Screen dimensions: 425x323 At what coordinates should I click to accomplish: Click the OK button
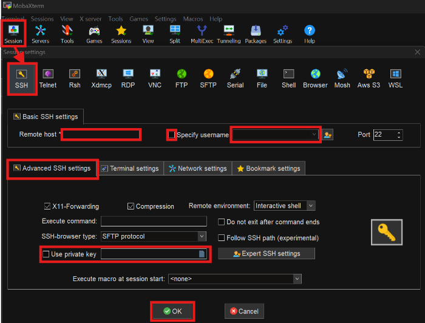[172, 311]
